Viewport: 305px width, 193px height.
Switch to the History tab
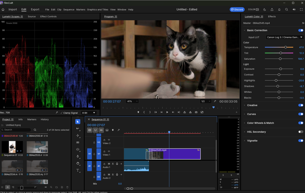click(45, 119)
